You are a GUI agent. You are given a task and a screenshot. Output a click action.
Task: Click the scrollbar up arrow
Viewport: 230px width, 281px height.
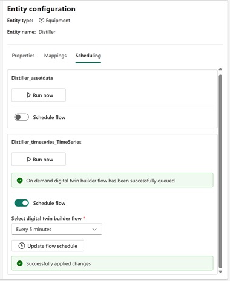click(x=220, y=69)
